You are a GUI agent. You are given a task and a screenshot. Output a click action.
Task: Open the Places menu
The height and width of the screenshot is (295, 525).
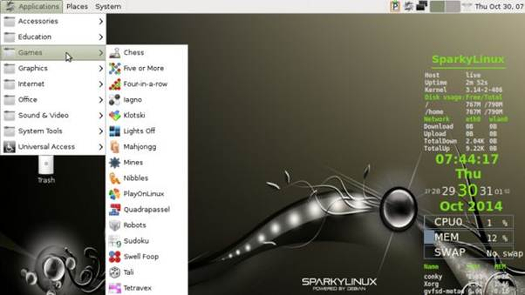point(77,7)
